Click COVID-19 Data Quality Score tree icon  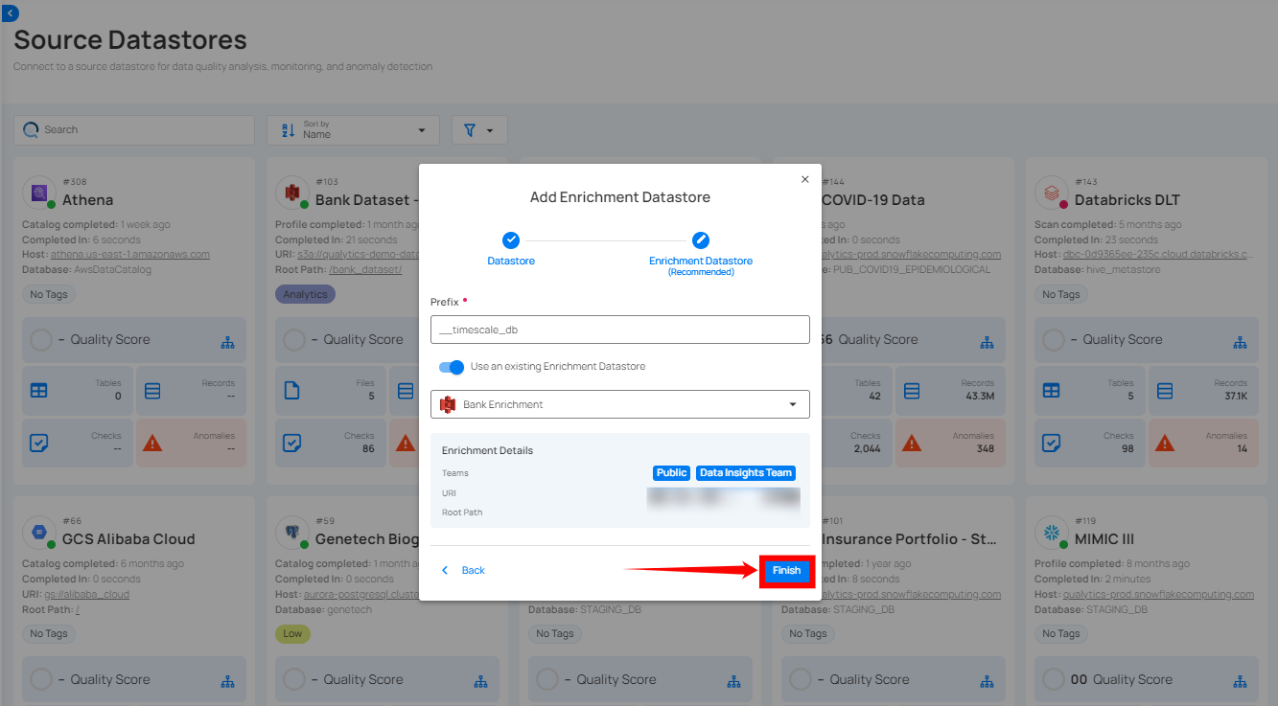[987, 341]
